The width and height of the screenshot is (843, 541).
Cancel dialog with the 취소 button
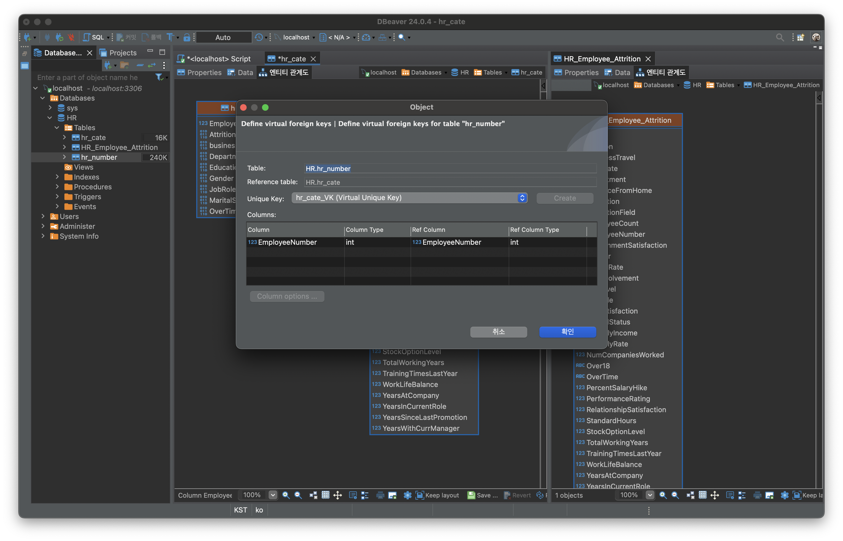(499, 332)
